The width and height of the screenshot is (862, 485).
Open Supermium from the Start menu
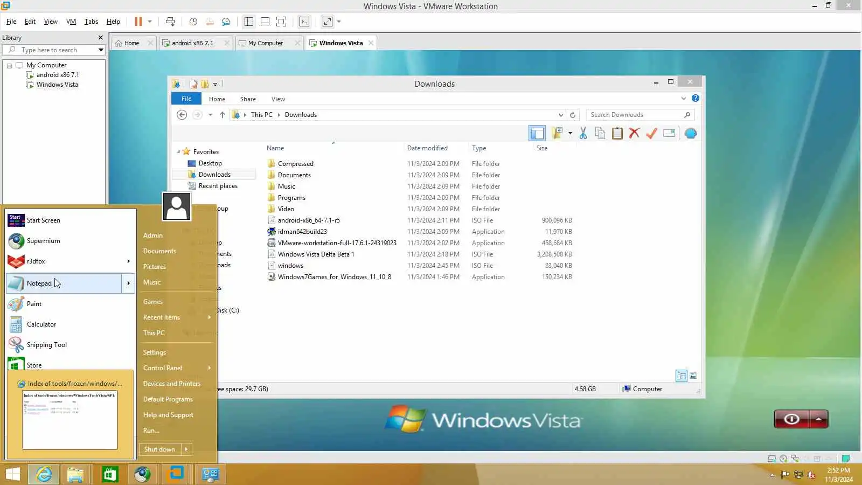pos(43,241)
